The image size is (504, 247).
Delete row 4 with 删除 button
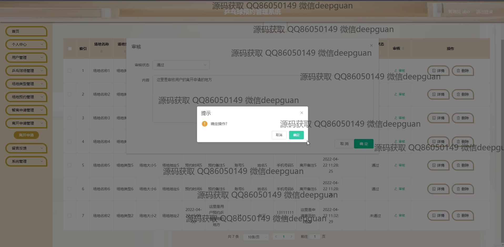(463, 142)
